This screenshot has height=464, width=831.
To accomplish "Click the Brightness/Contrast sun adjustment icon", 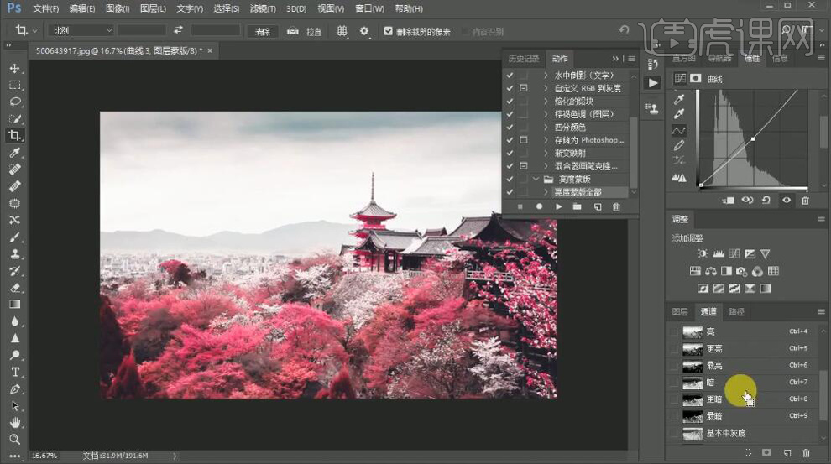I will pos(703,254).
